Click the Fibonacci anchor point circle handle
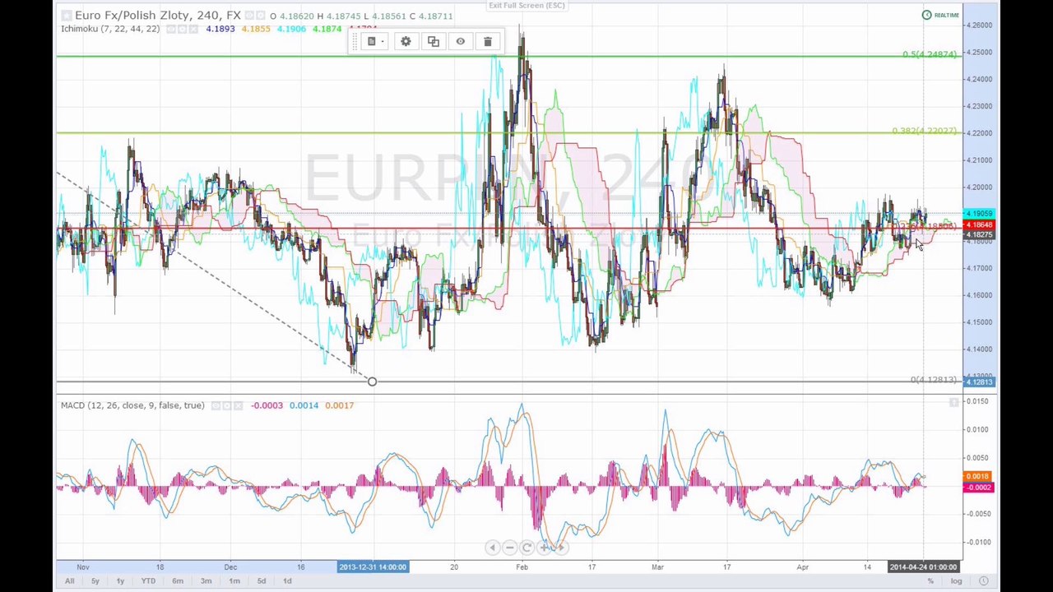 (x=372, y=382)
